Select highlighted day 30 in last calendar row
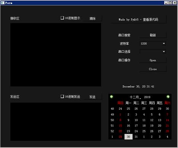178x148 pixels. click(x=128, y=137)
